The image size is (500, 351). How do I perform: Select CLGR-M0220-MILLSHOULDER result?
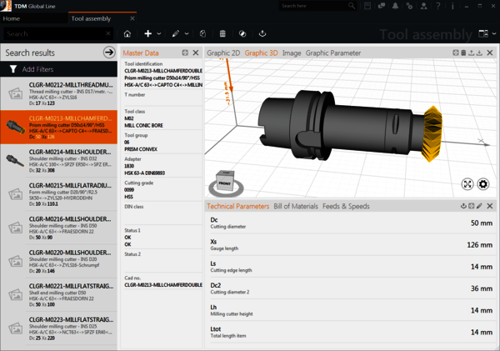[x=58, y=261]
